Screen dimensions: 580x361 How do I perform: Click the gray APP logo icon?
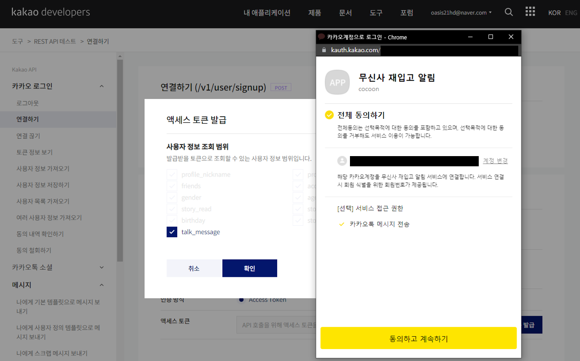(338, 82)
